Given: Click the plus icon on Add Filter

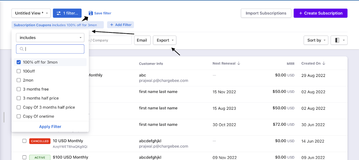Looking at the screenshot, I should coord(112,25).
